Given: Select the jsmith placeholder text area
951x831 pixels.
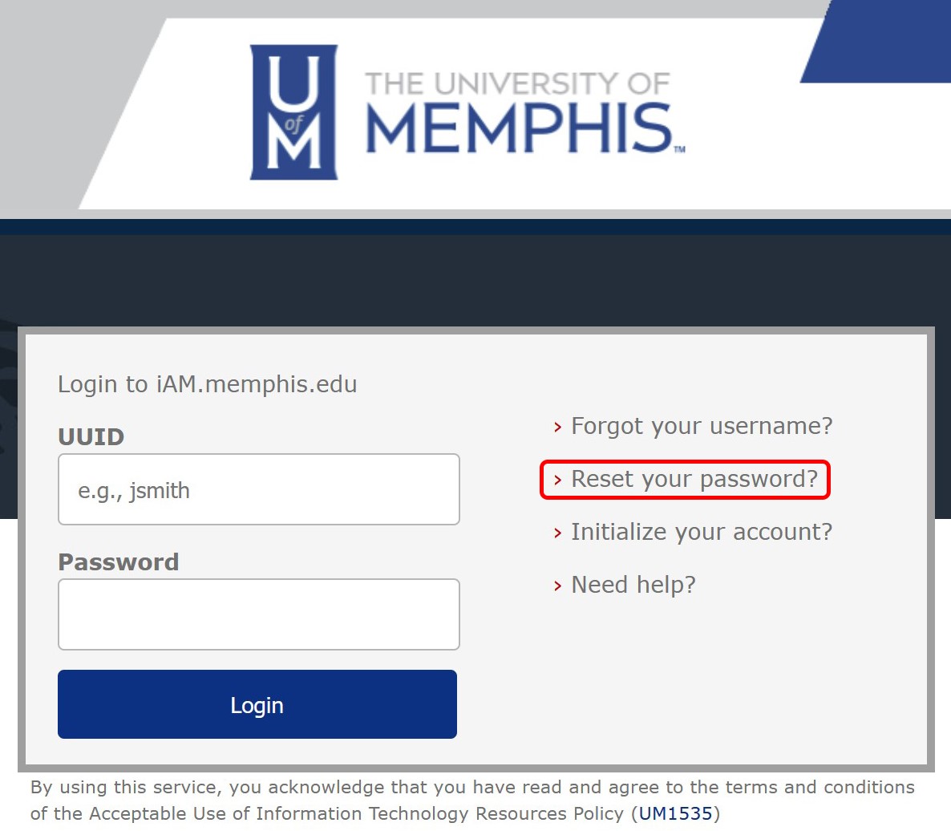Looking at the screenshot, I should (x=133, y=489).
